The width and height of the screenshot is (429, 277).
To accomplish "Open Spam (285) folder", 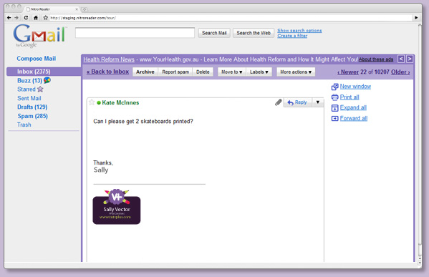I will [x=32, y=116].
